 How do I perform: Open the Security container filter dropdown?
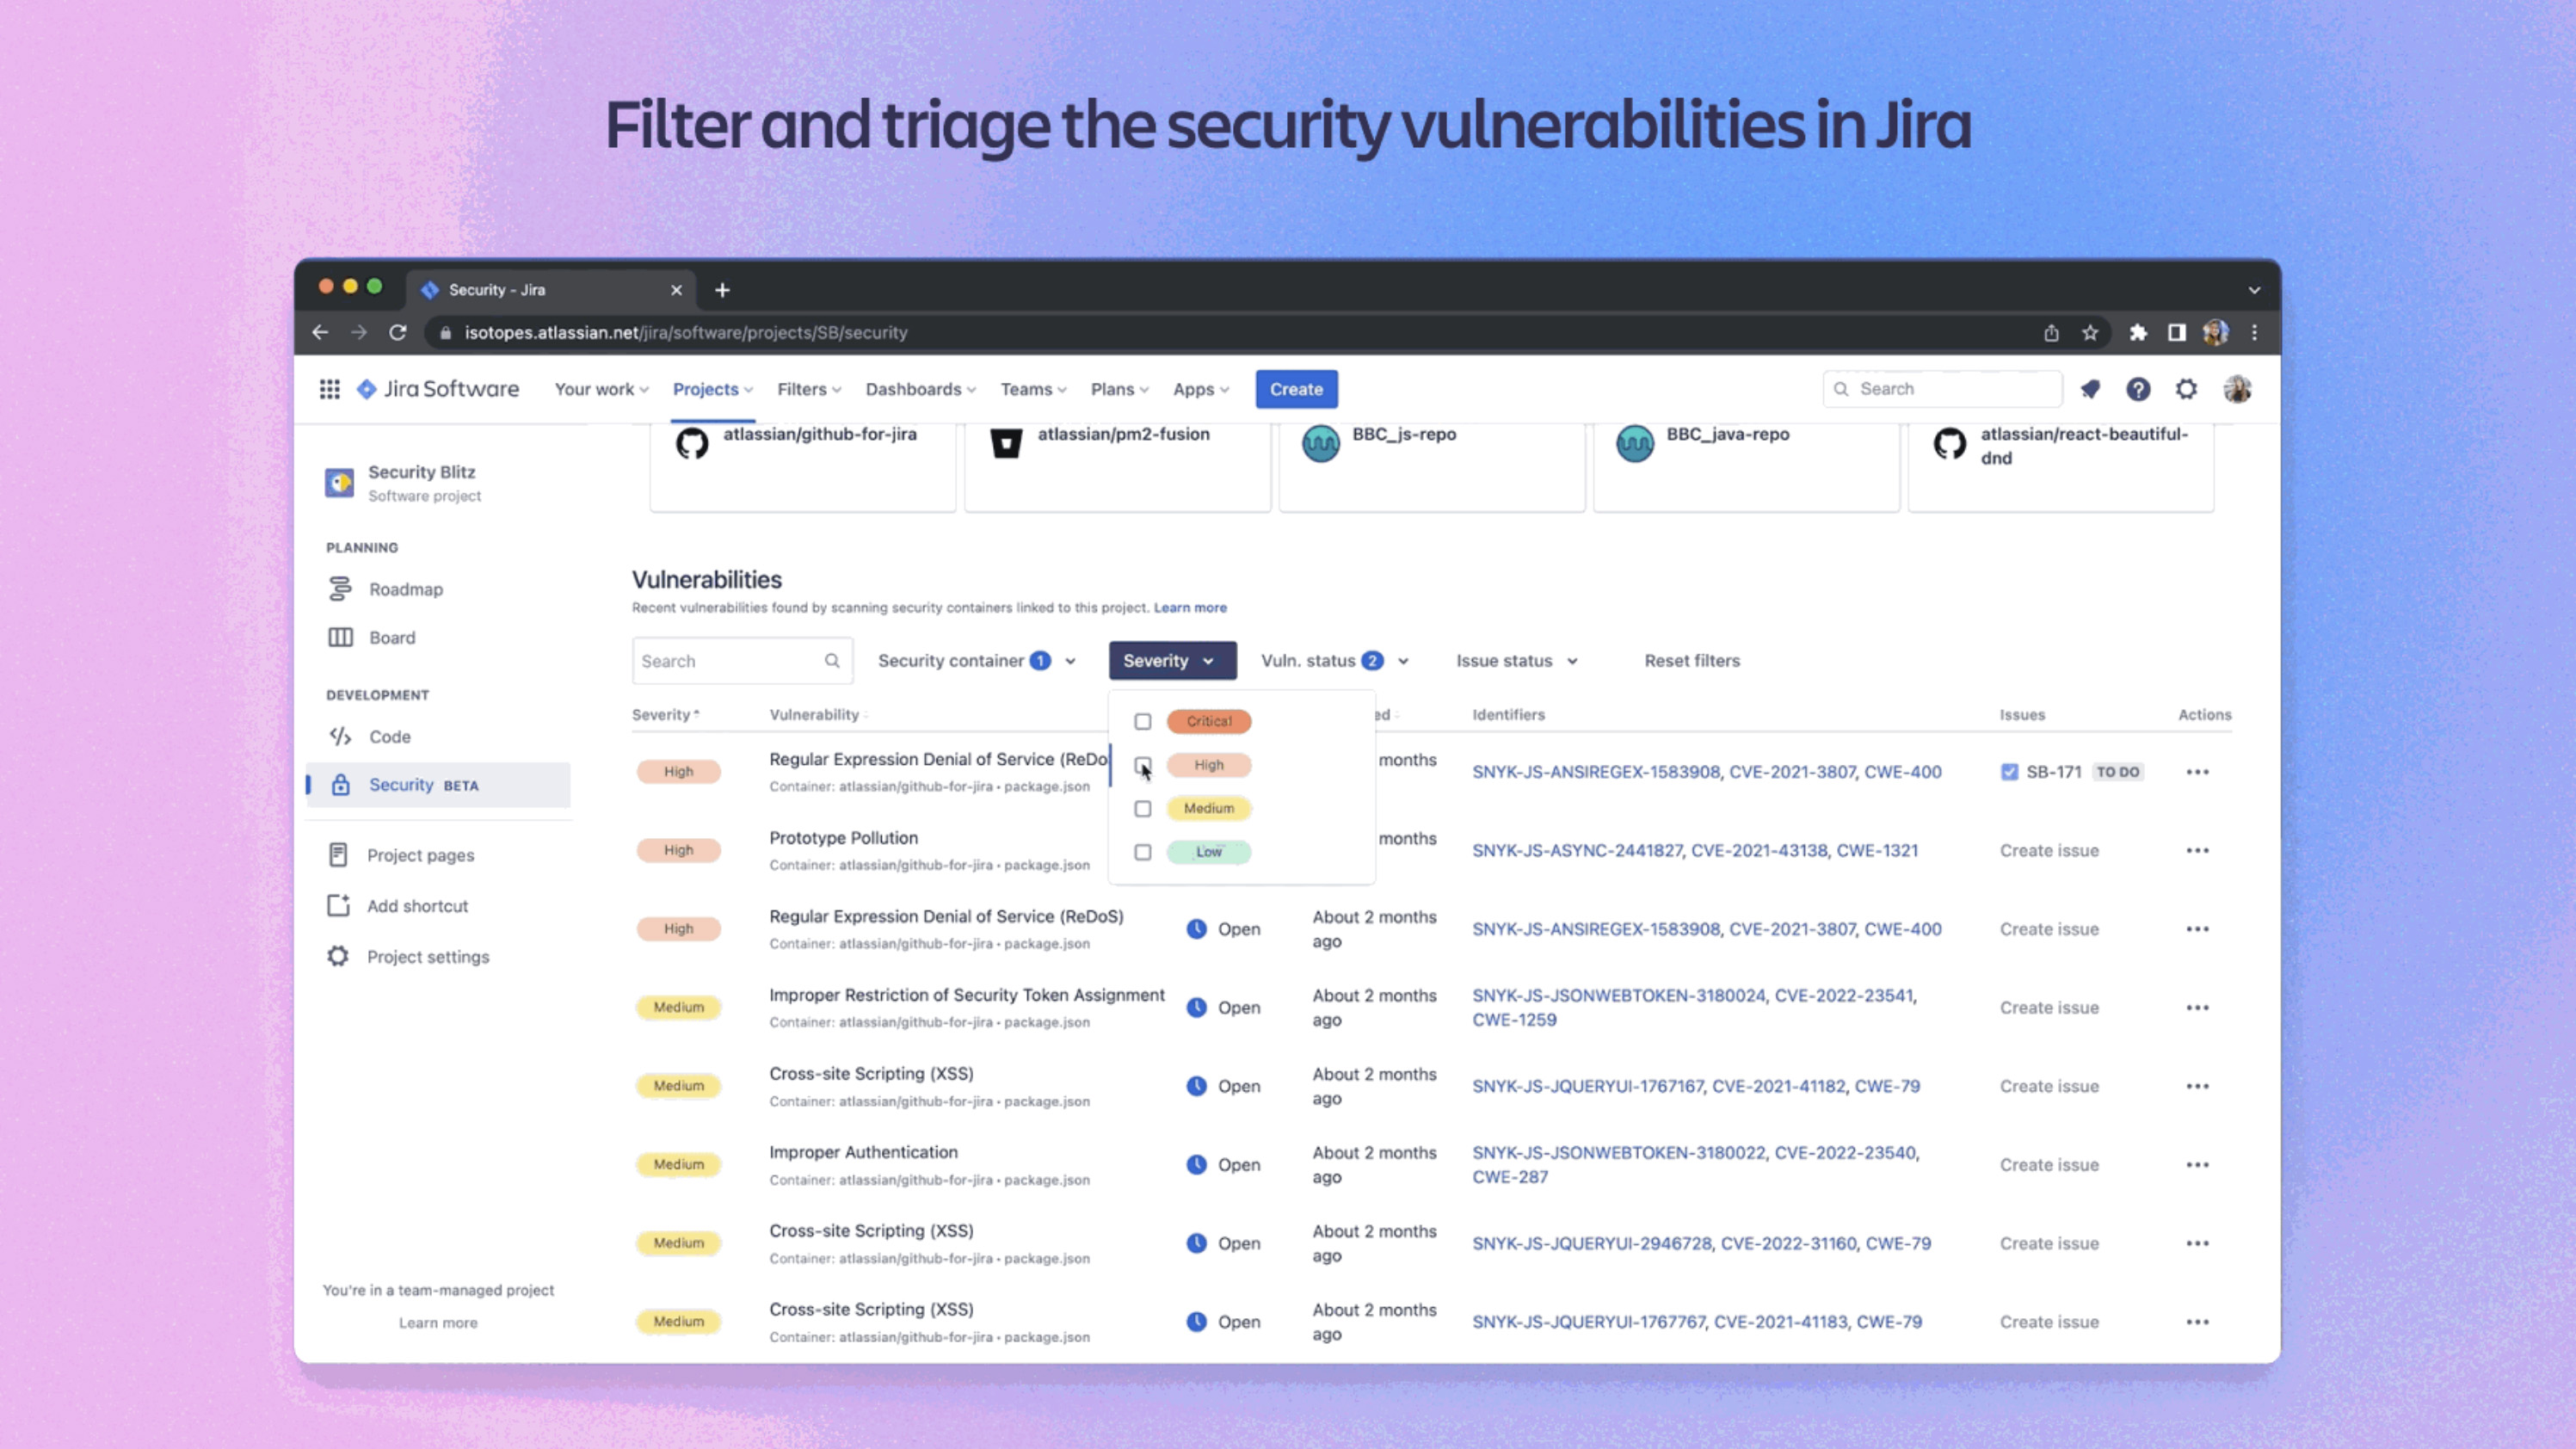[x=977, y=661]
